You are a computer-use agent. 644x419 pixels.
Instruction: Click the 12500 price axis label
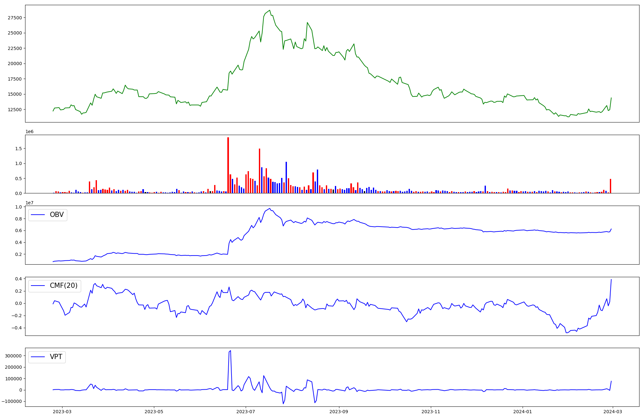(15, 110)
